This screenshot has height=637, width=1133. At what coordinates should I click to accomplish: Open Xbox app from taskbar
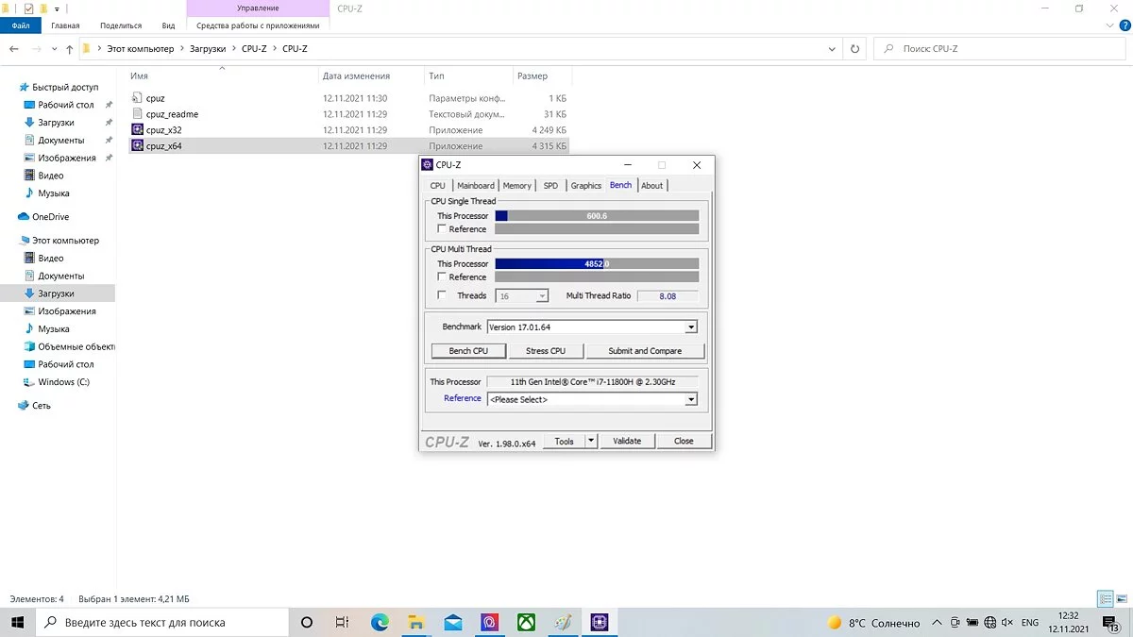click(526, 623)
